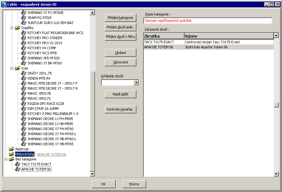Viewport: 282px width, 192px height.
Task: Click the item icon beside MAVIC XM317B
Action: point(24,93)
